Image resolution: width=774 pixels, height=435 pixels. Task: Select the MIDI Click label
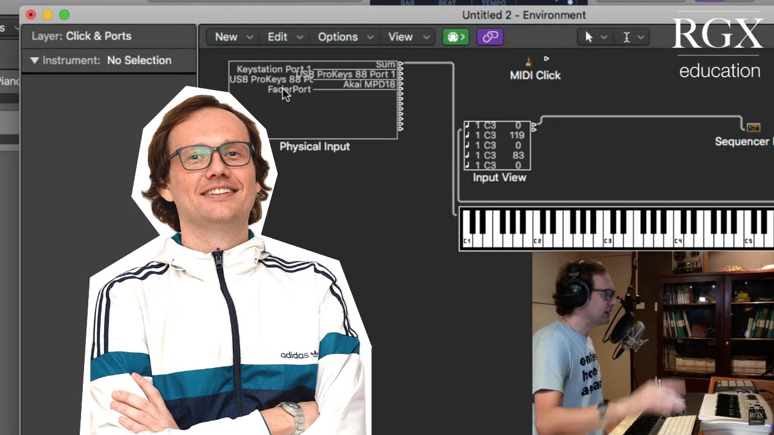pos(535,76)
